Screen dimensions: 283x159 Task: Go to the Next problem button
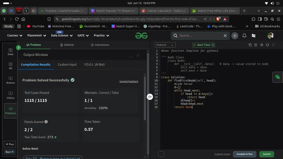click(10, 152)
